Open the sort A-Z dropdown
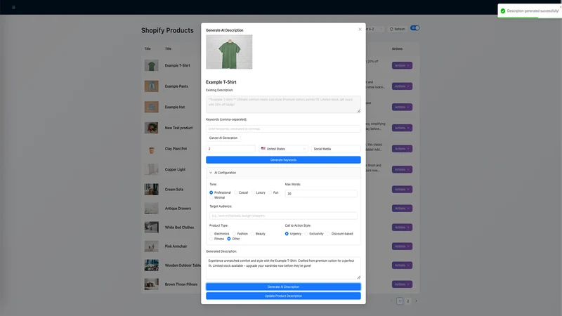The width and height of the screenshot is (562, 316). (374, 29)
